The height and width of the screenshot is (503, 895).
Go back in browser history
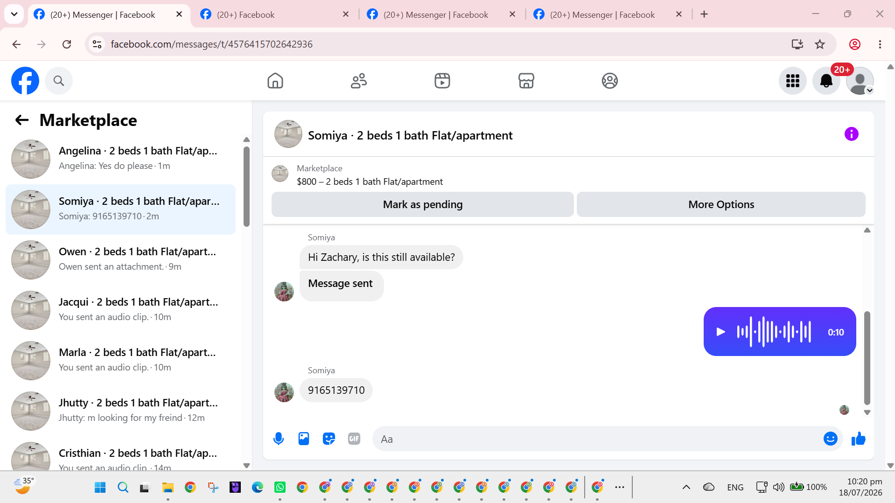[16, 44]
